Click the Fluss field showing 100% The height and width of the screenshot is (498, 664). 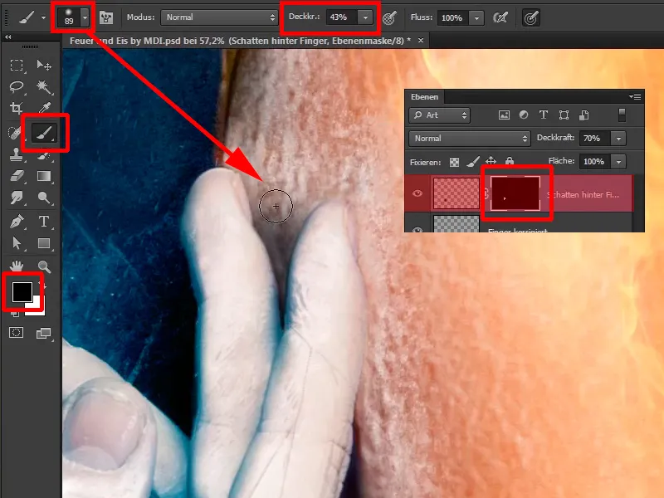[x=452, y=17]
